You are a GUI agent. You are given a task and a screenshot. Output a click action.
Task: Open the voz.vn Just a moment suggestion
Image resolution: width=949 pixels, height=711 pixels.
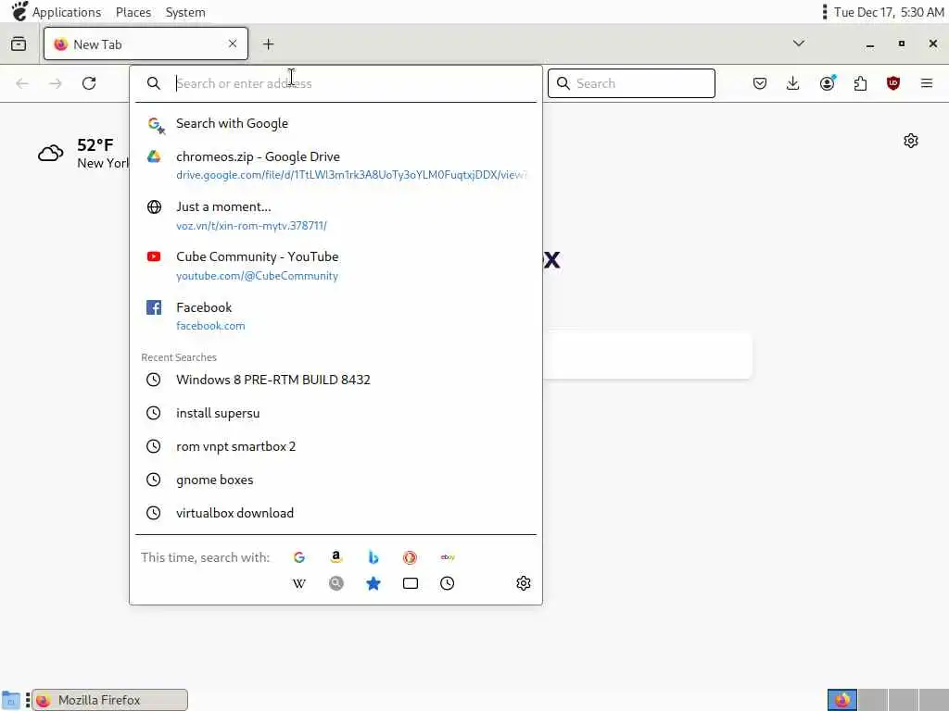pos(335,216)
